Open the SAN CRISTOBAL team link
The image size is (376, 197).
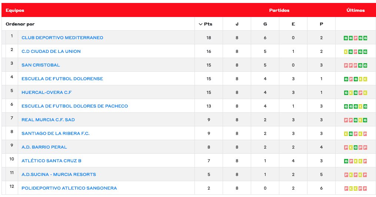click(41, 65)
